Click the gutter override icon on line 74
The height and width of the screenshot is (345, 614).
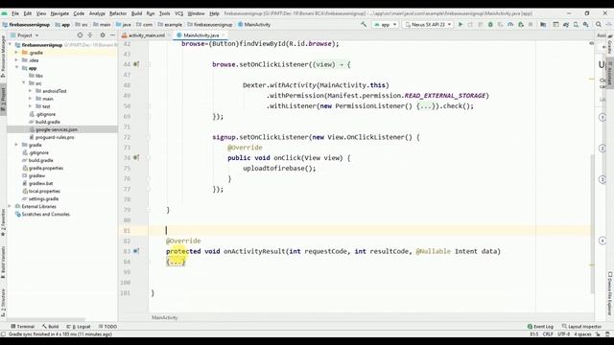point(136,157)
